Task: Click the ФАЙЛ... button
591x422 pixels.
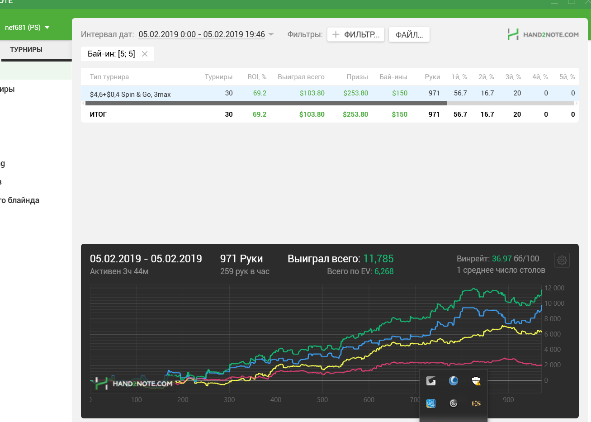Action: click(409, 35)
